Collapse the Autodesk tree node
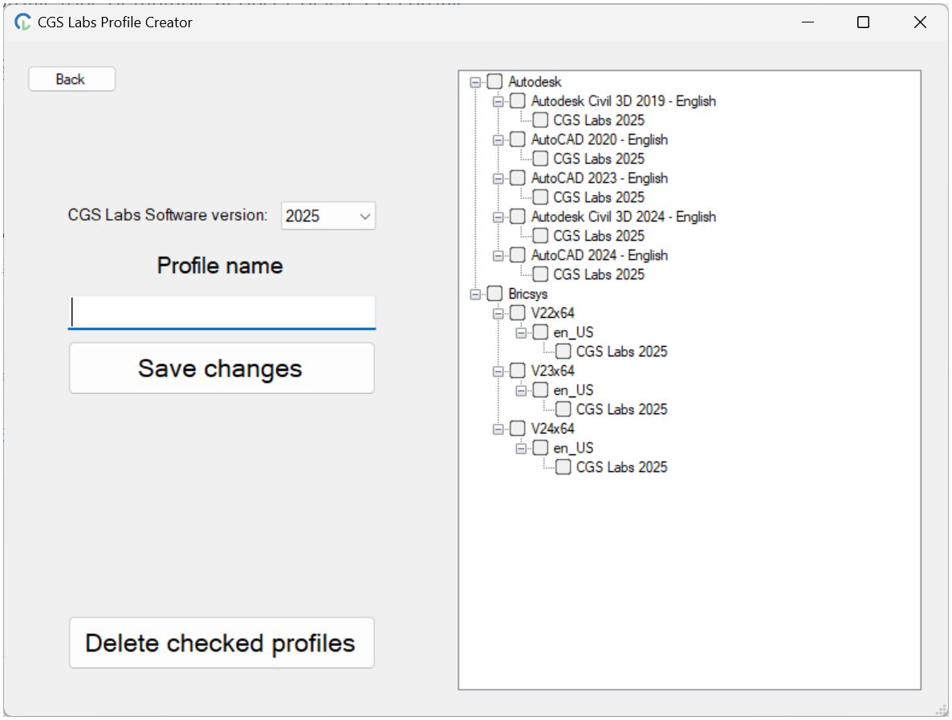The height and width of the screenshot is (720, 952). [475, 82]
